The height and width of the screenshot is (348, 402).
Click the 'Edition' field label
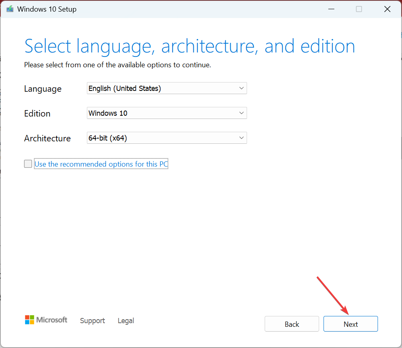(x=37, y=113)
